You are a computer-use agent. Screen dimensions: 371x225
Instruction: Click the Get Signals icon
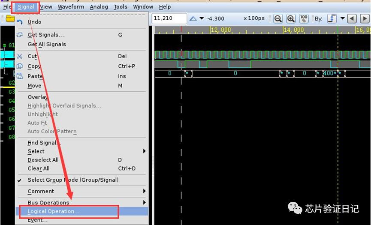point(20,35)
